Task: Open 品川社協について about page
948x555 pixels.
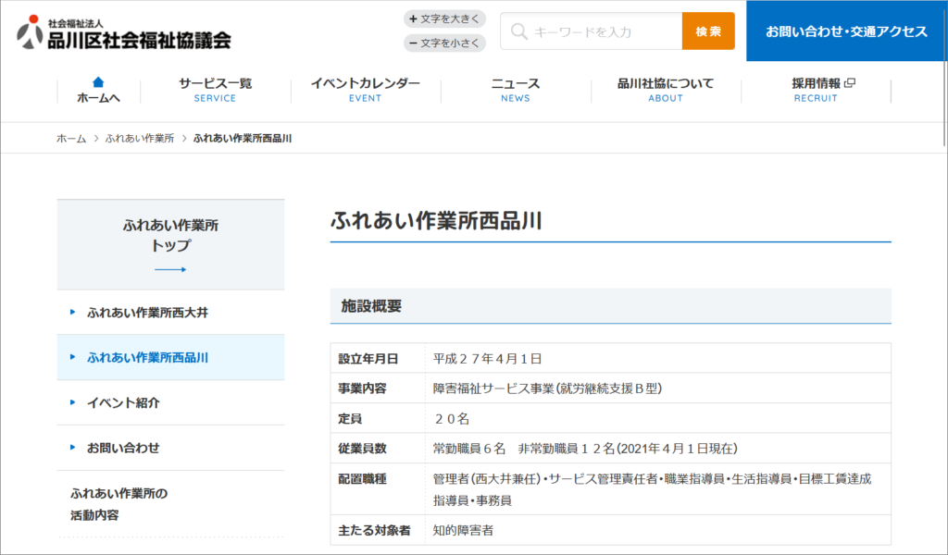Action: [665, 89]
